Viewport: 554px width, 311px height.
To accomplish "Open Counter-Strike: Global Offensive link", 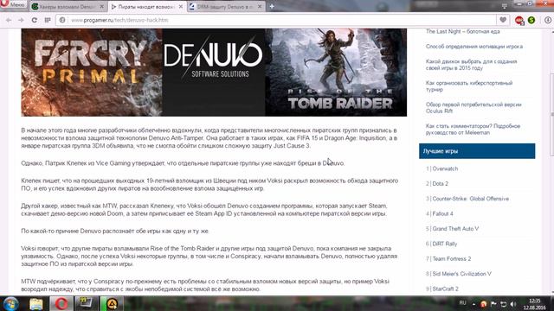I will pos(470,199).
